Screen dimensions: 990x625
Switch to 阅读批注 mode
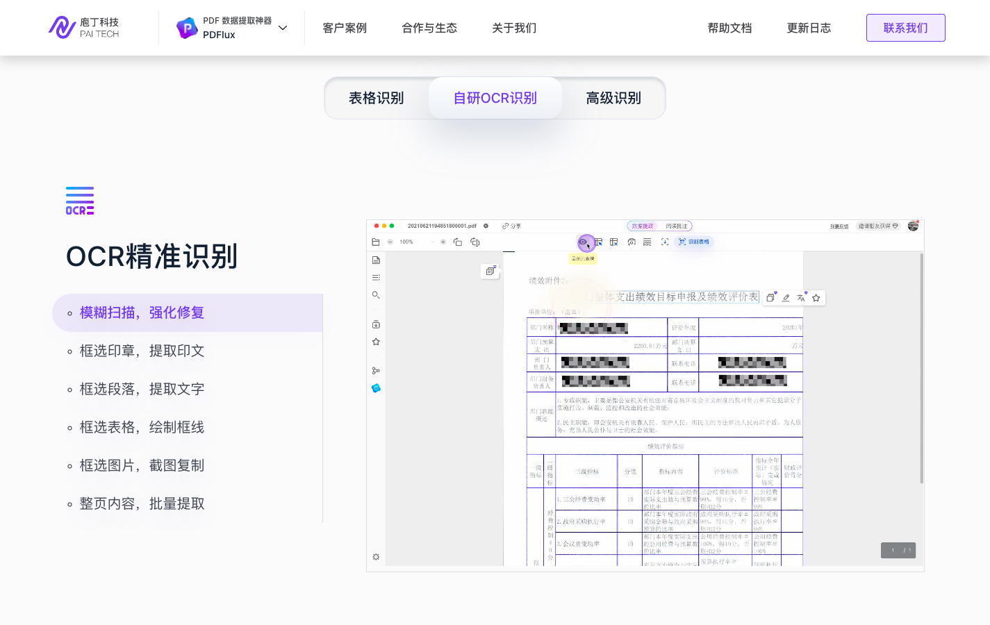[676, 226]
